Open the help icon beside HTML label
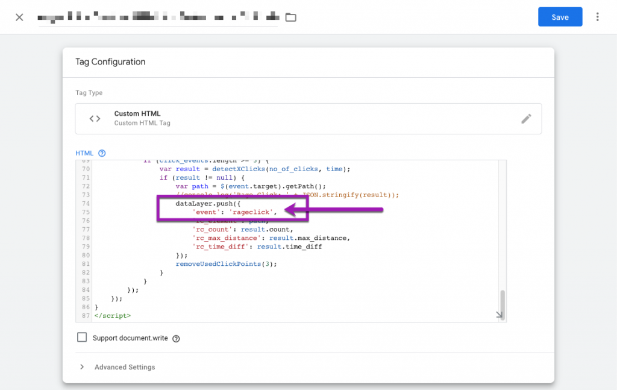The image size is (617, 390). (x=102, y=153)
